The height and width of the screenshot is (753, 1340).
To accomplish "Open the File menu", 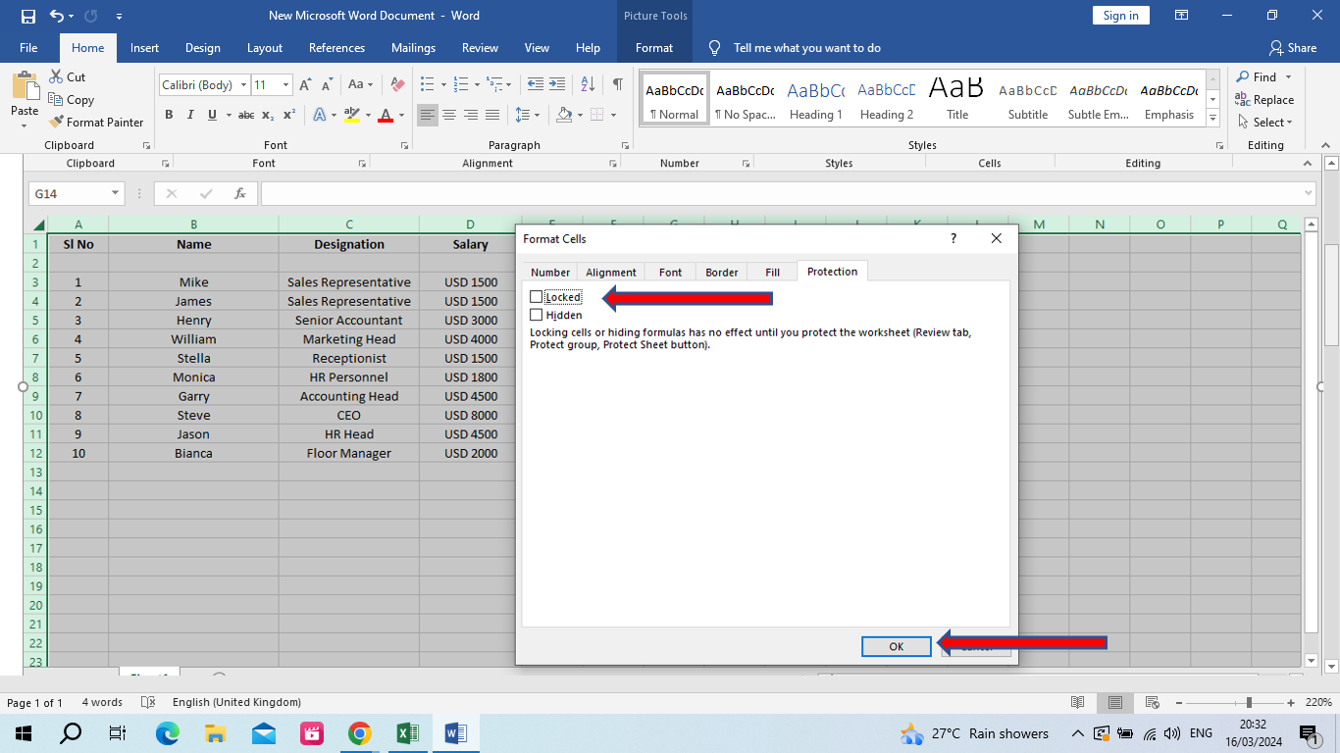I will 28,48.
